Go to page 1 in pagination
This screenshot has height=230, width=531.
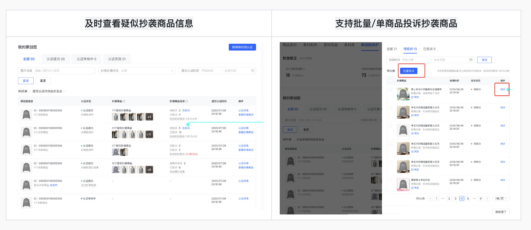coord(436,199)
